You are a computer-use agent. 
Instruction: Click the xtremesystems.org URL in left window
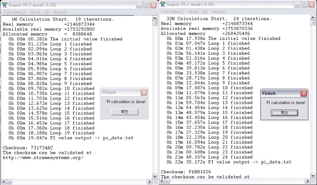click(x=43, y=158)
